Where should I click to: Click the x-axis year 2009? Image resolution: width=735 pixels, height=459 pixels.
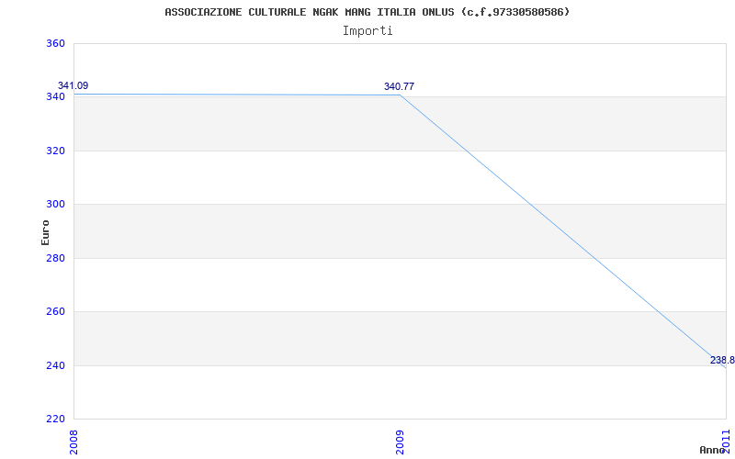(400, 442)
